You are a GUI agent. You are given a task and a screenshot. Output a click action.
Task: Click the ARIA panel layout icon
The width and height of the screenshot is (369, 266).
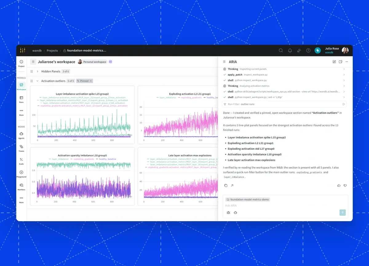point(340,62)
